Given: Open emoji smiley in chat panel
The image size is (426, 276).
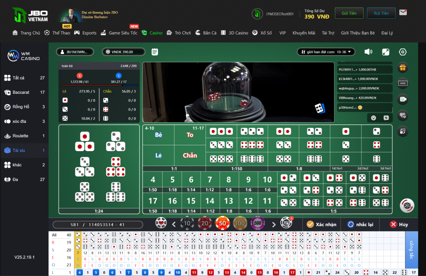Looking at the screenshot, I should click(374, 118).
